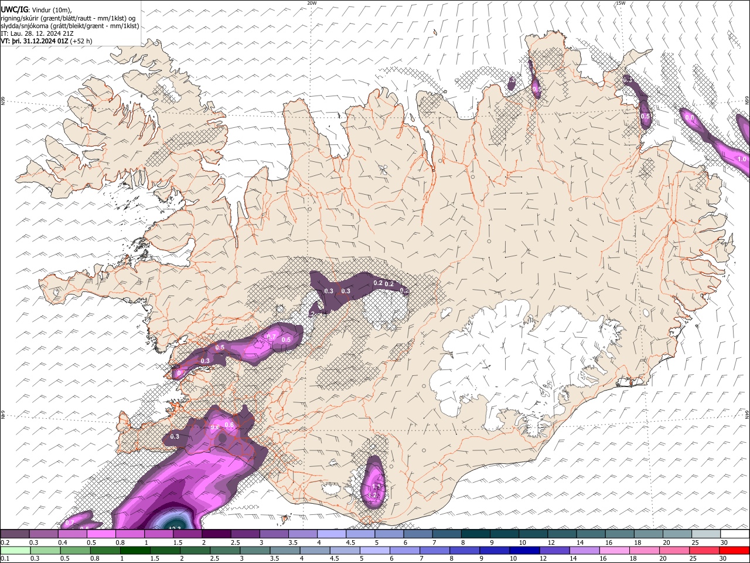Click the forecast offset text (+52 h)
Viewport: 750px width, 563px height.
point(81,41)
